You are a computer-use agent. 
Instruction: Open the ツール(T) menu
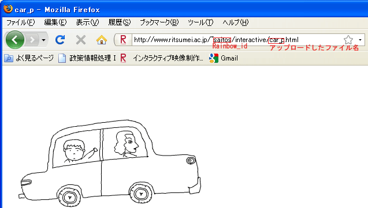(200, 22)
